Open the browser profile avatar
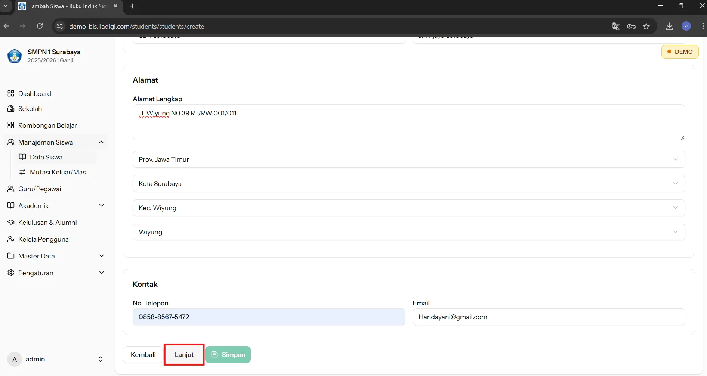Image resolution: width=707 pixels, height=376 pixels. tap(686, 26)
